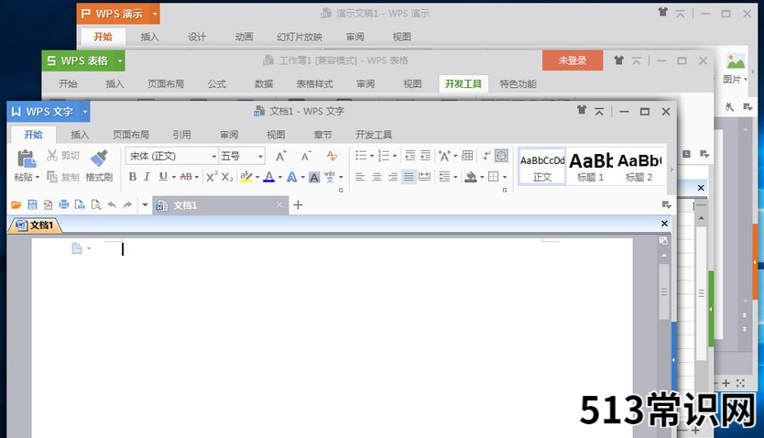Expand the styles gallery arrow
Image resolution: width=764 pixels, height=438 pixels.
point(671,170)
